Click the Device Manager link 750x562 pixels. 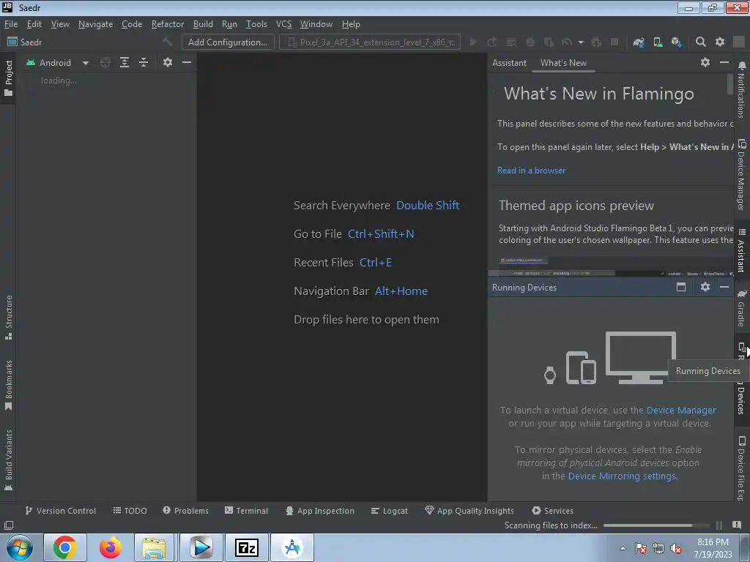[681, 410]
